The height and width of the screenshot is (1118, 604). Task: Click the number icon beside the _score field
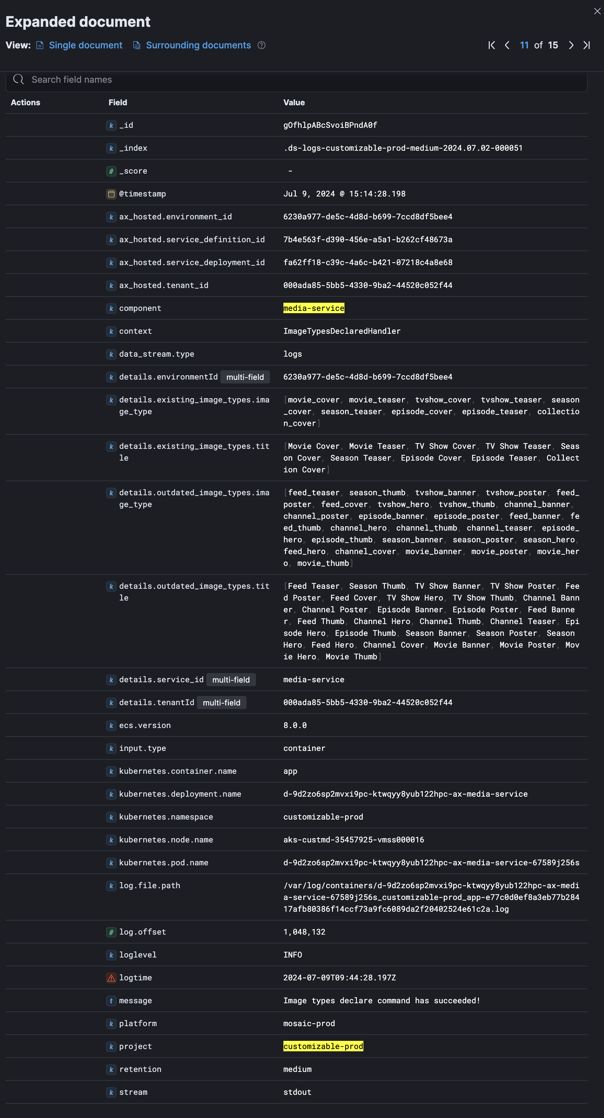coord(111,171)
